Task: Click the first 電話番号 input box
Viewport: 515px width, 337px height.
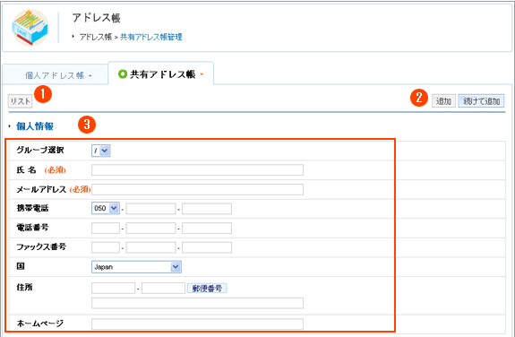Action: [x=106, y=228]
